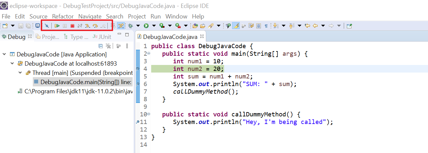Resume the debug session

(57, 25)
